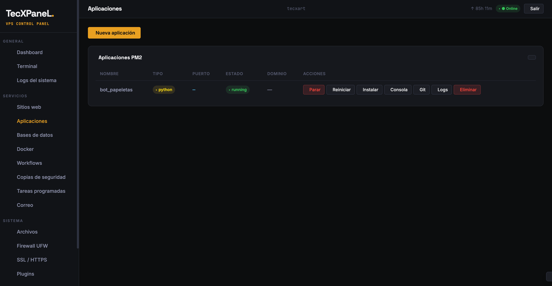Log out with the Salir button
Screen dimensions: 552x286
pyautogui.click(x=534, y=9)
